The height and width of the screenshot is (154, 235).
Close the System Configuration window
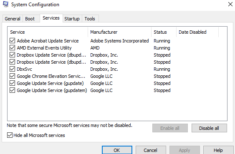(x=230, y=4)
